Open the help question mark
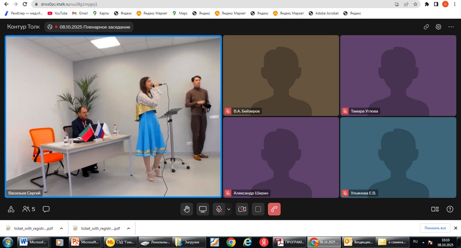This screenshot has height=248, width=461. (450, 209)
